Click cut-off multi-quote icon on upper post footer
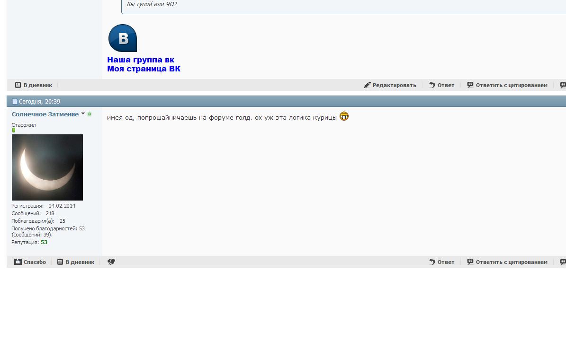 (563, 85)
